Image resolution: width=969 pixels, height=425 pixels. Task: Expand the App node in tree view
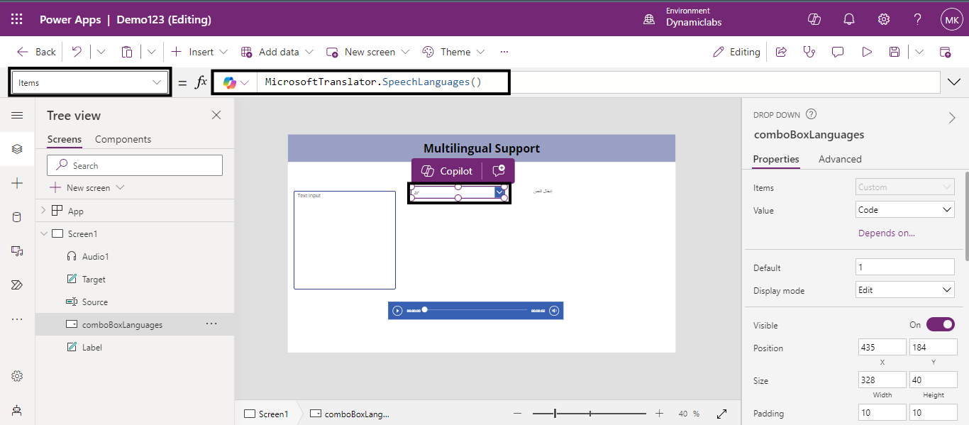pyautogui.click(x=43, y=211)
